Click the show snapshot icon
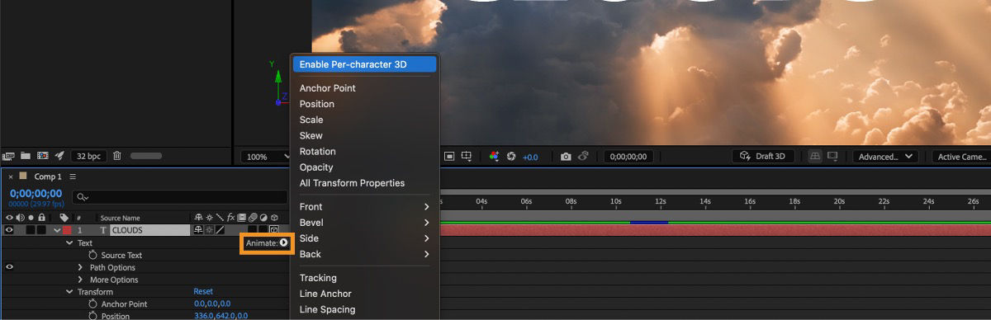 click(583, 156)
